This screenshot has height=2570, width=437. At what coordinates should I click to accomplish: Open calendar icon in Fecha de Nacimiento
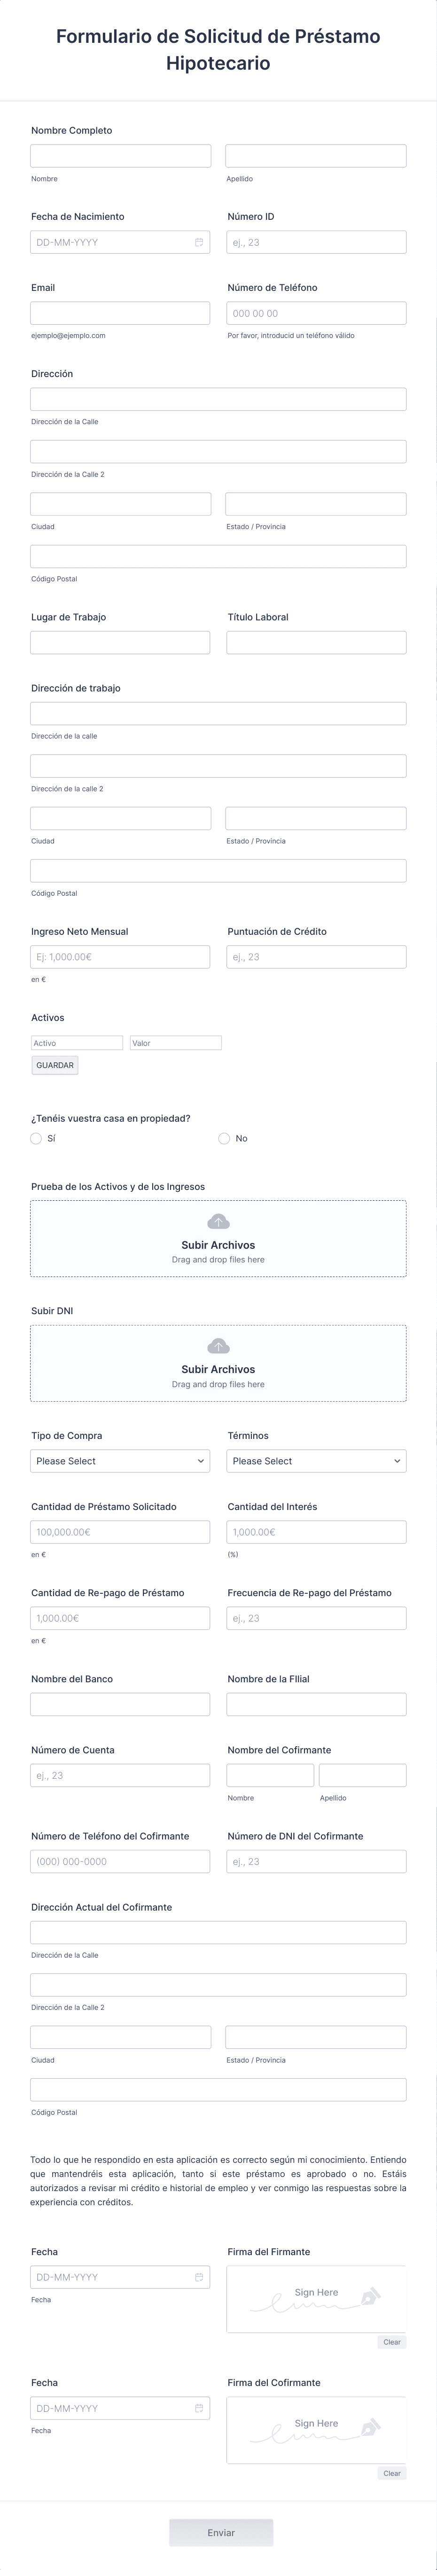[199, 242]
